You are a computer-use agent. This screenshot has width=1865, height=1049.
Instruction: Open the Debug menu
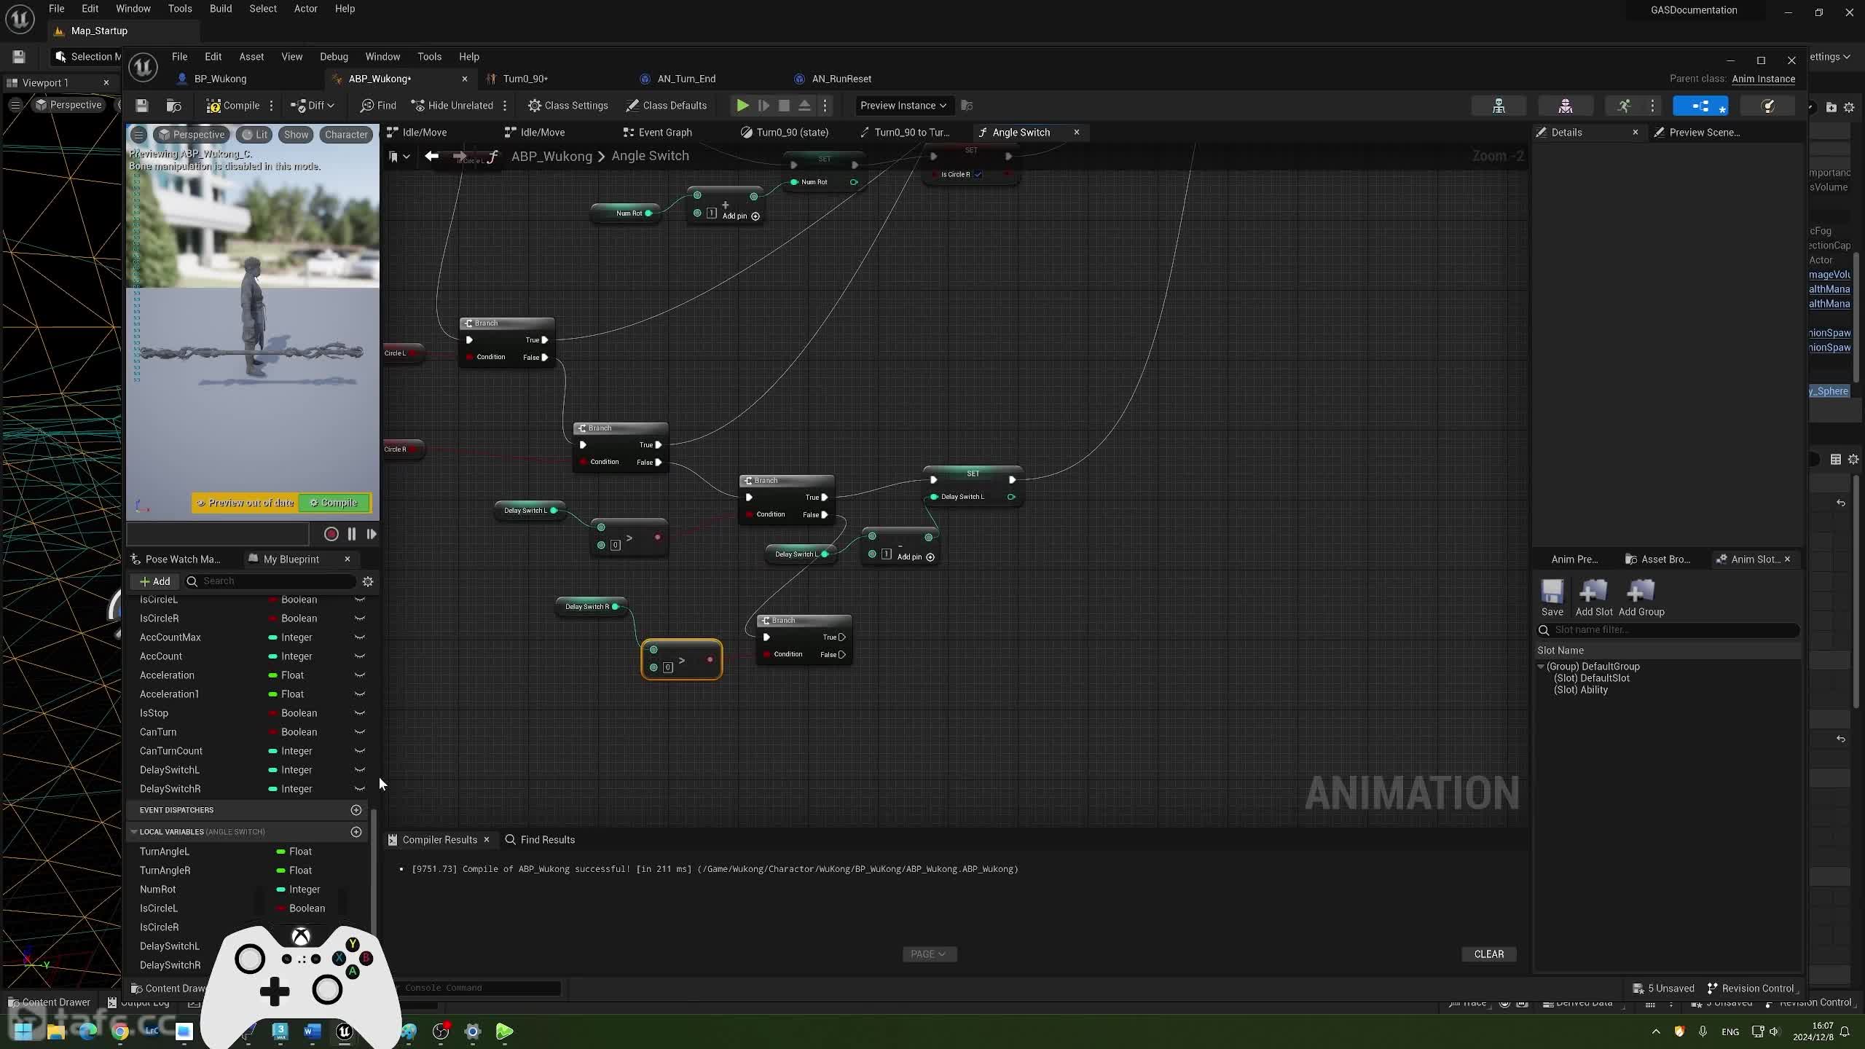(x=334, y=57)
